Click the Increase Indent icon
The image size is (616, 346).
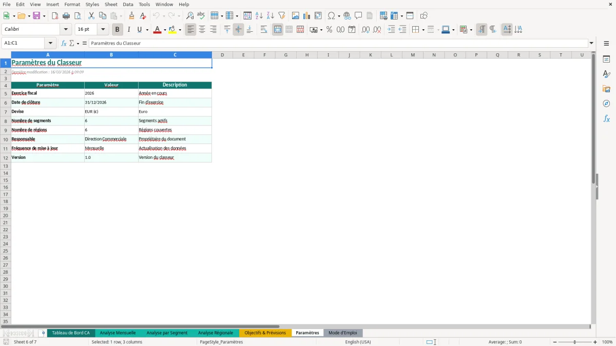pyautogui.click(x=391, y=30)
